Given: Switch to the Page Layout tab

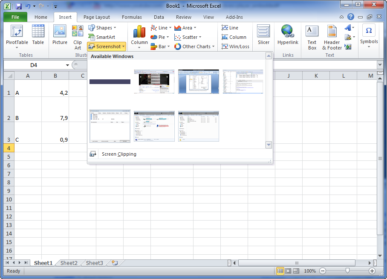Looking at the screenshot, I should pos(96,17).
